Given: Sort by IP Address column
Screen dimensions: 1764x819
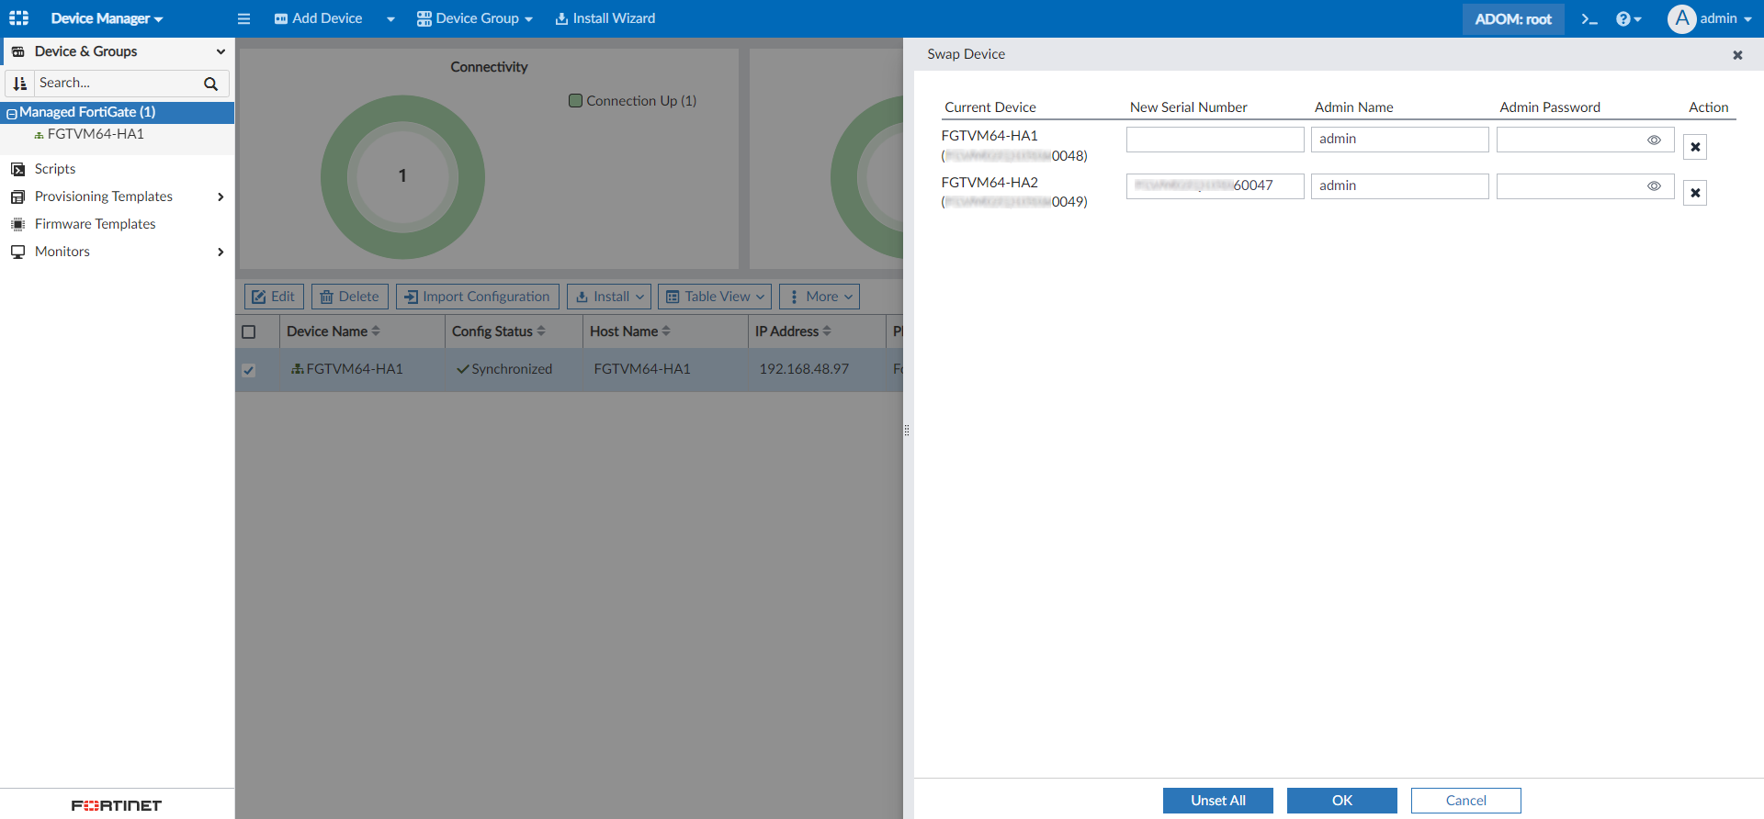Looking at the screenshot, I should point(827,331).
